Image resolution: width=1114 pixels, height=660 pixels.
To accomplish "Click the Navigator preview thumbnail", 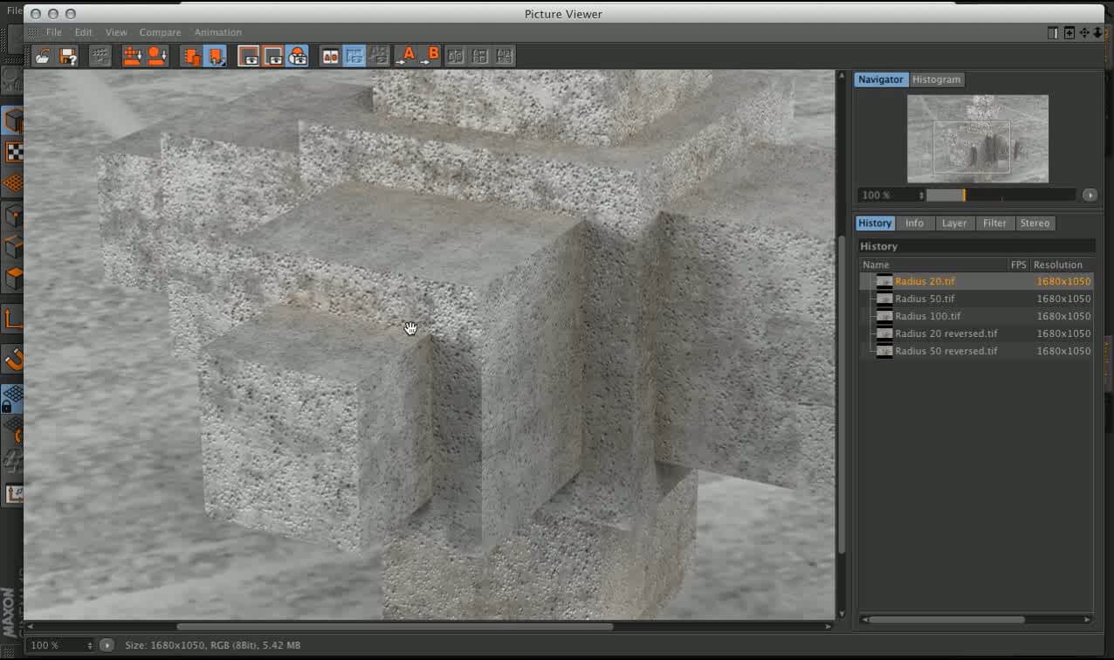I will click(977, 139).
